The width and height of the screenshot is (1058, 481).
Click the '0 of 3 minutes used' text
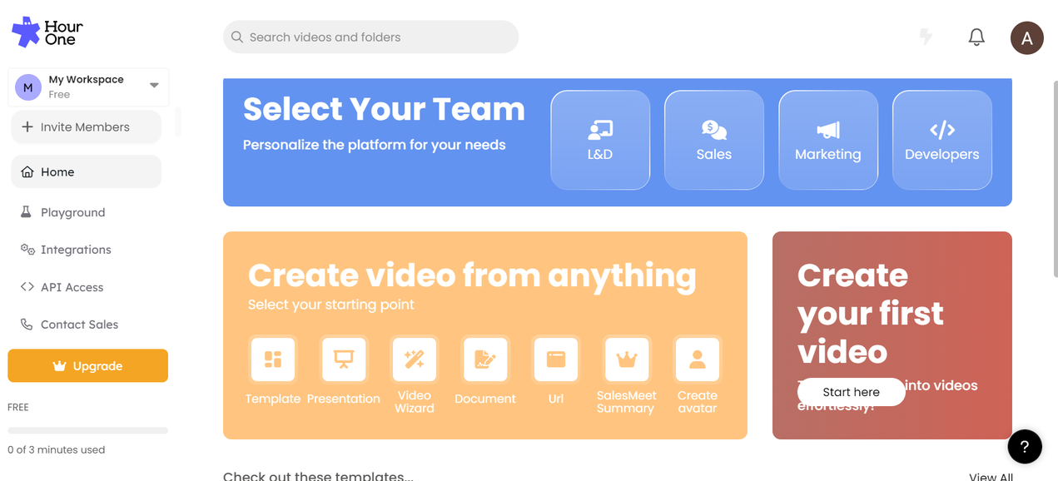[56, 450]
